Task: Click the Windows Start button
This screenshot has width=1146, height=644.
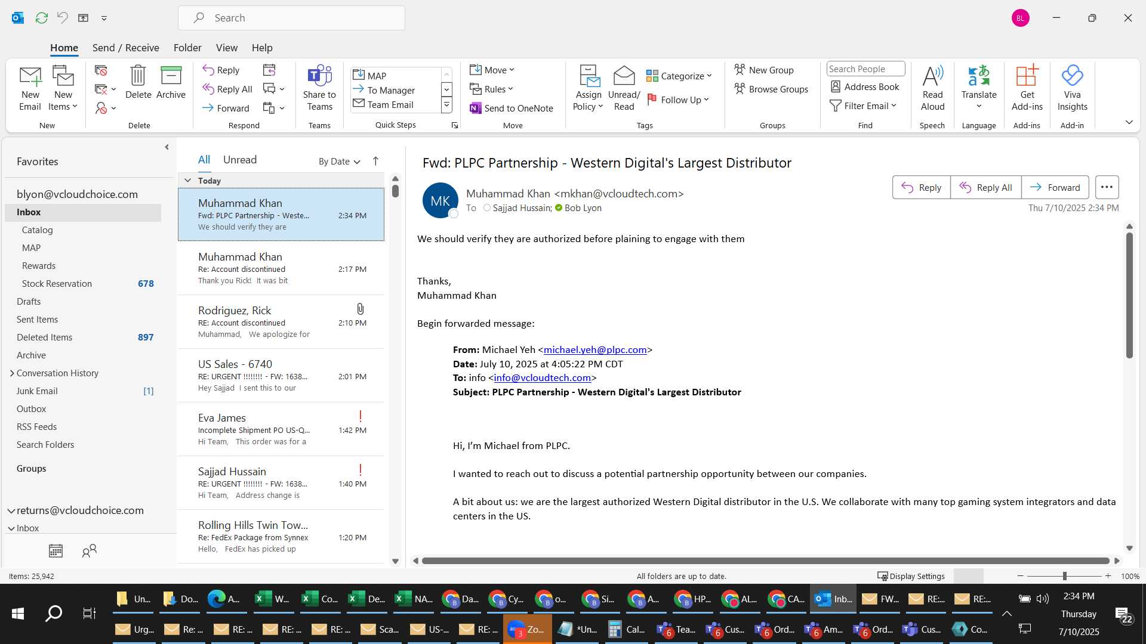Action: tap(18, 613)
